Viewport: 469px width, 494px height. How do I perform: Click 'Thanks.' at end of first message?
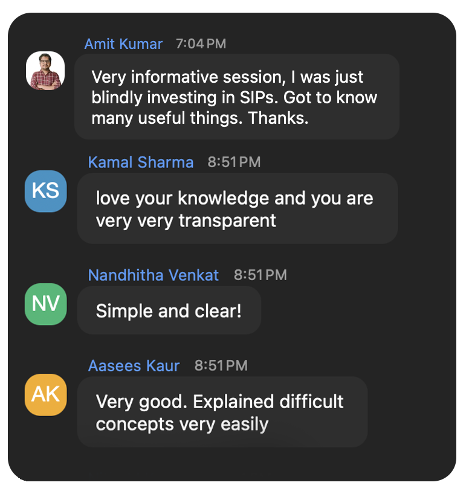pyautogui.click(x=278, y=118)
